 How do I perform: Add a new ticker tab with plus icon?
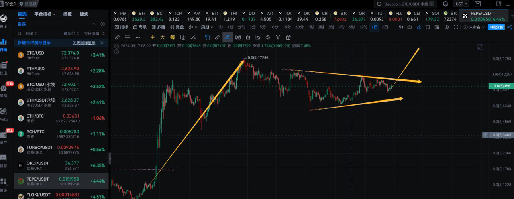click(x=512, y=16)
